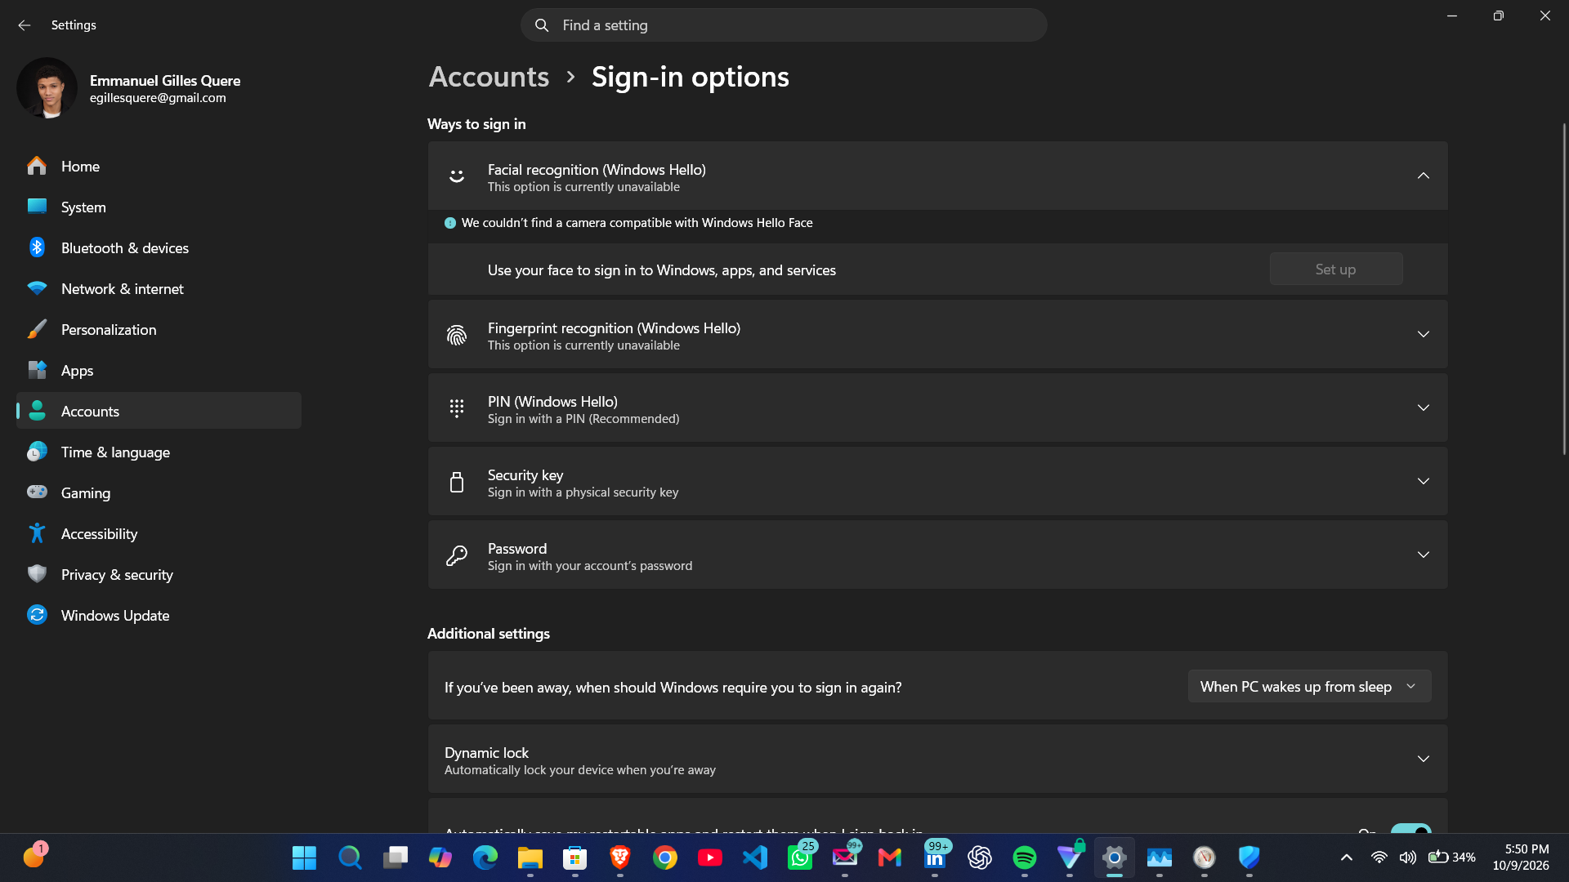Show hidden system tray icons
The image size is (1569, 882).
pos(1347,857)
